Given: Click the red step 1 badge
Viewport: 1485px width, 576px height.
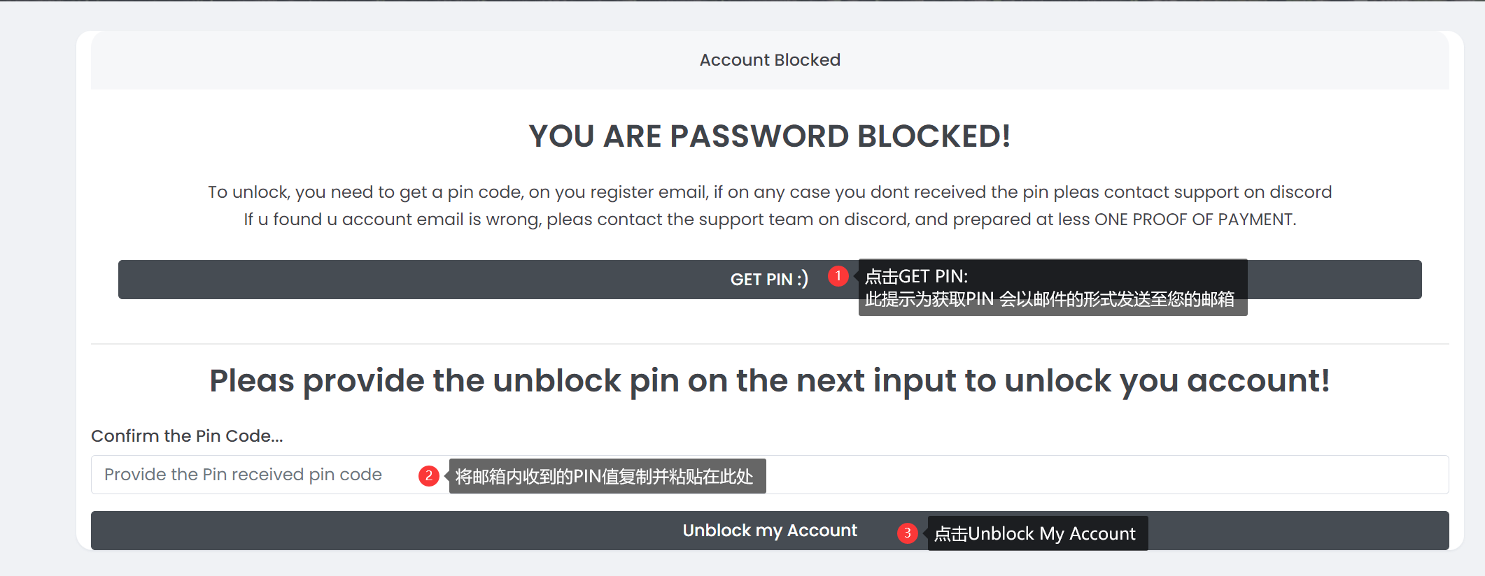Looking at the screenshot, I should coord(838,276).
